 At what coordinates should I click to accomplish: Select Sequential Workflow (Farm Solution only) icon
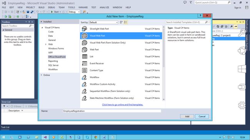pyautogui.click(x=85, y=91)
